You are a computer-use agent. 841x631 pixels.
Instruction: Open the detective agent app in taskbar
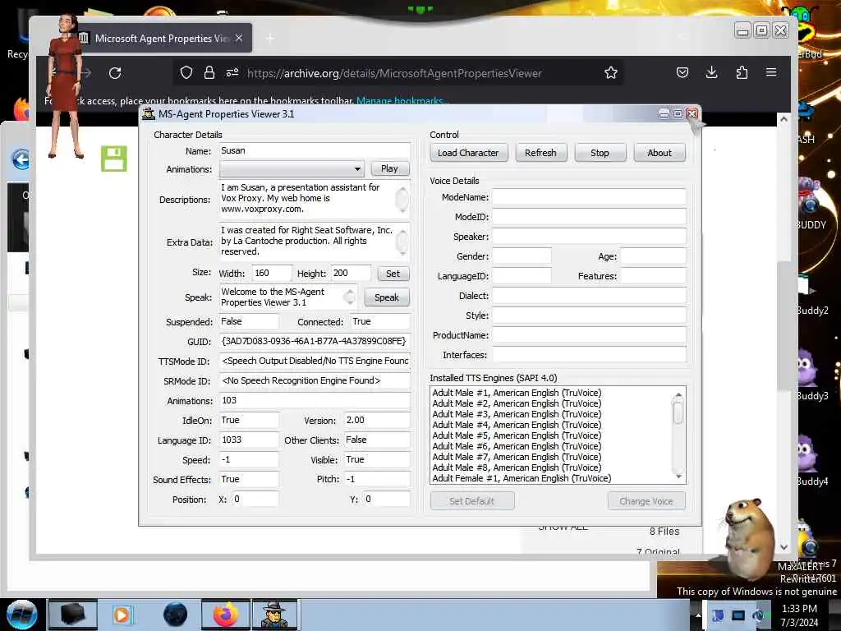[x=274, y=615]
